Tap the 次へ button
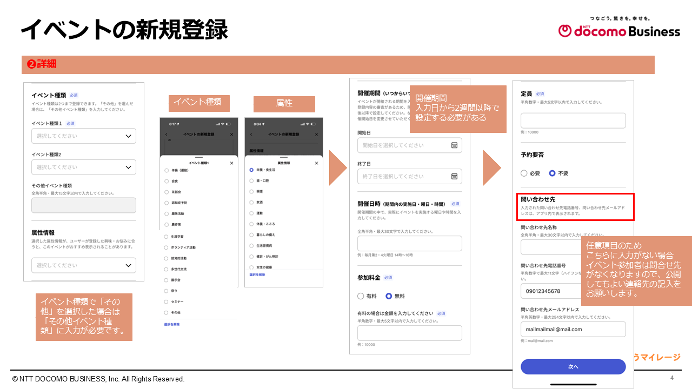This screenshot has height=389, width=692. click(573, 367)
